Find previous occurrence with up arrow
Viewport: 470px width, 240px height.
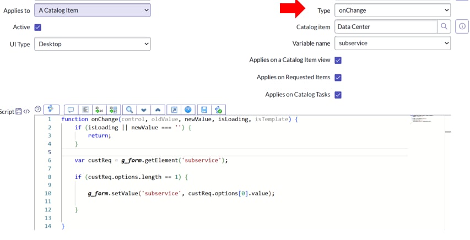point(158,110)
